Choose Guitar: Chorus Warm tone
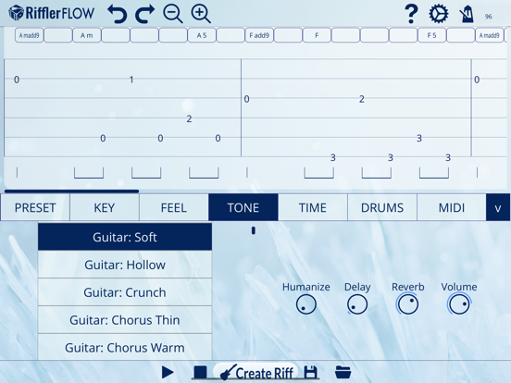511x383 pixels. 125,347
